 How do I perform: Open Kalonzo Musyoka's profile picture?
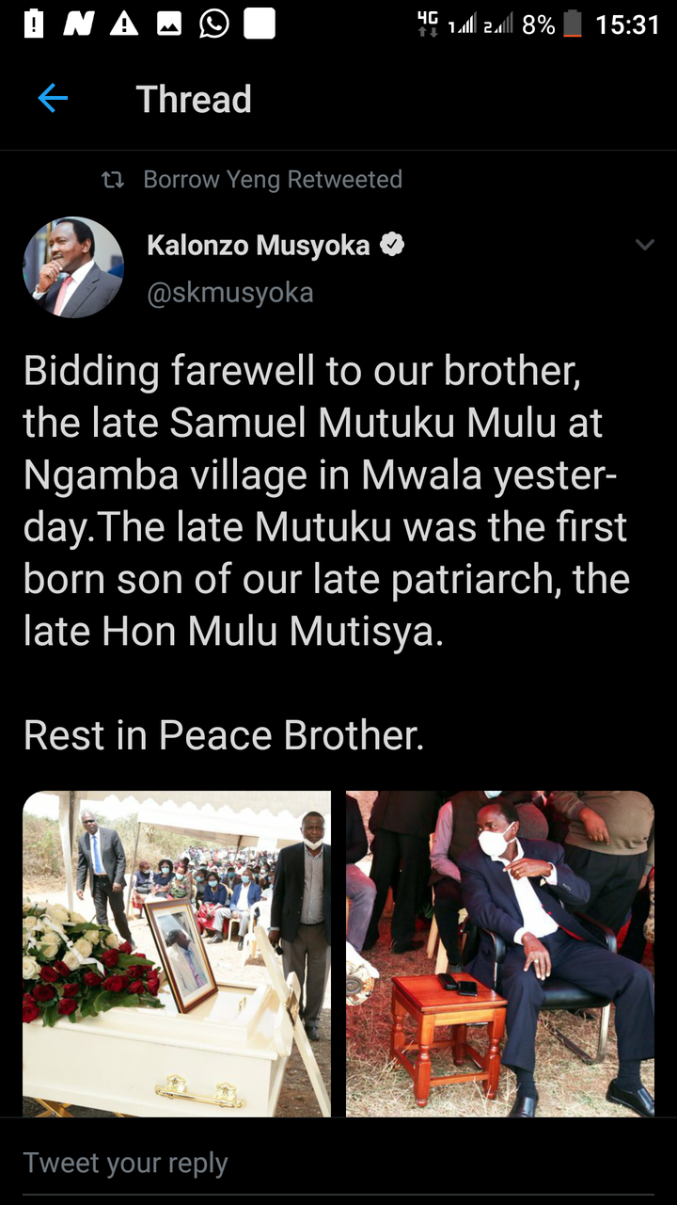[73, 267]
